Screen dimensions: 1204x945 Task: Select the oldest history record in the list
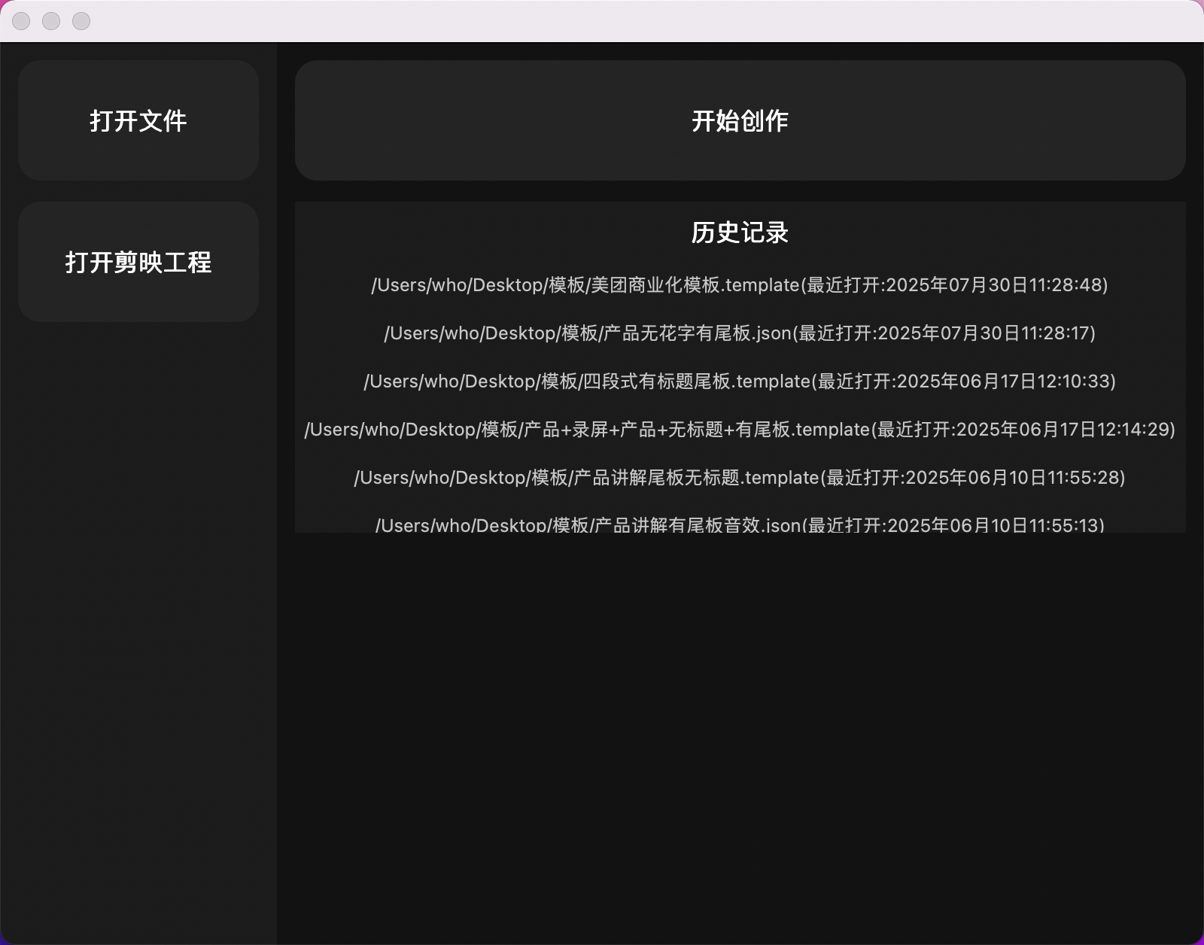pos(740,524)
